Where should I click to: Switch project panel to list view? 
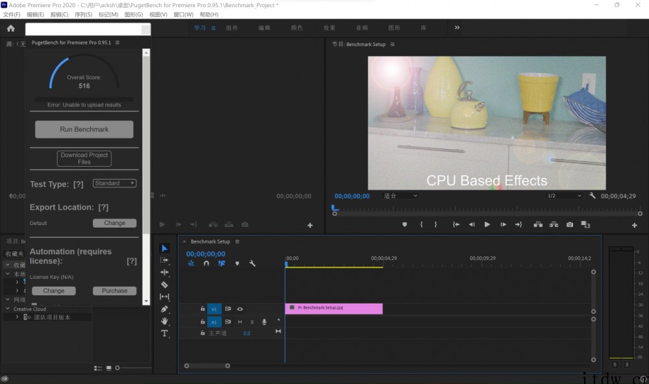(x=98, y=368)
